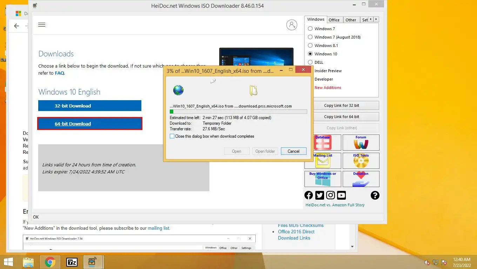Screen dimensions: 477x269
Task: Click the Action Center flag tray icon
Action: (x=444, y=262)
